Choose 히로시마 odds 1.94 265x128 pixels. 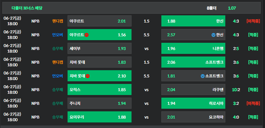(194, 103)
